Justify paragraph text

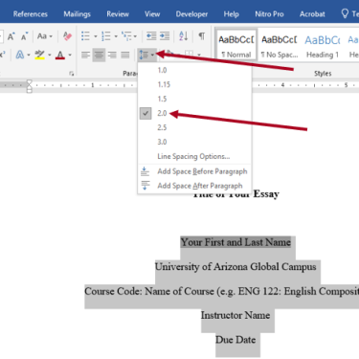pos(125,55)
